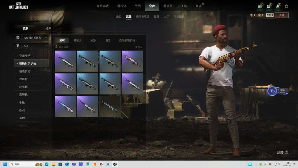This screenshot has width=298, height=168.
Task: Open Microsoft Edge from the taskbar
Action: pyautogui.click(x=47, y=164)
